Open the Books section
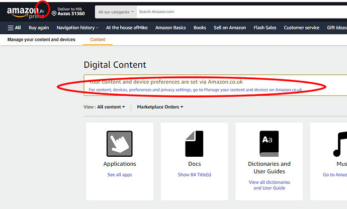 pyautogui.click(x=200, y=28)
